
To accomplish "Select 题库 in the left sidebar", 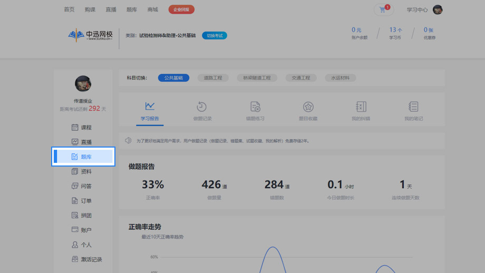I will [82, 157].
